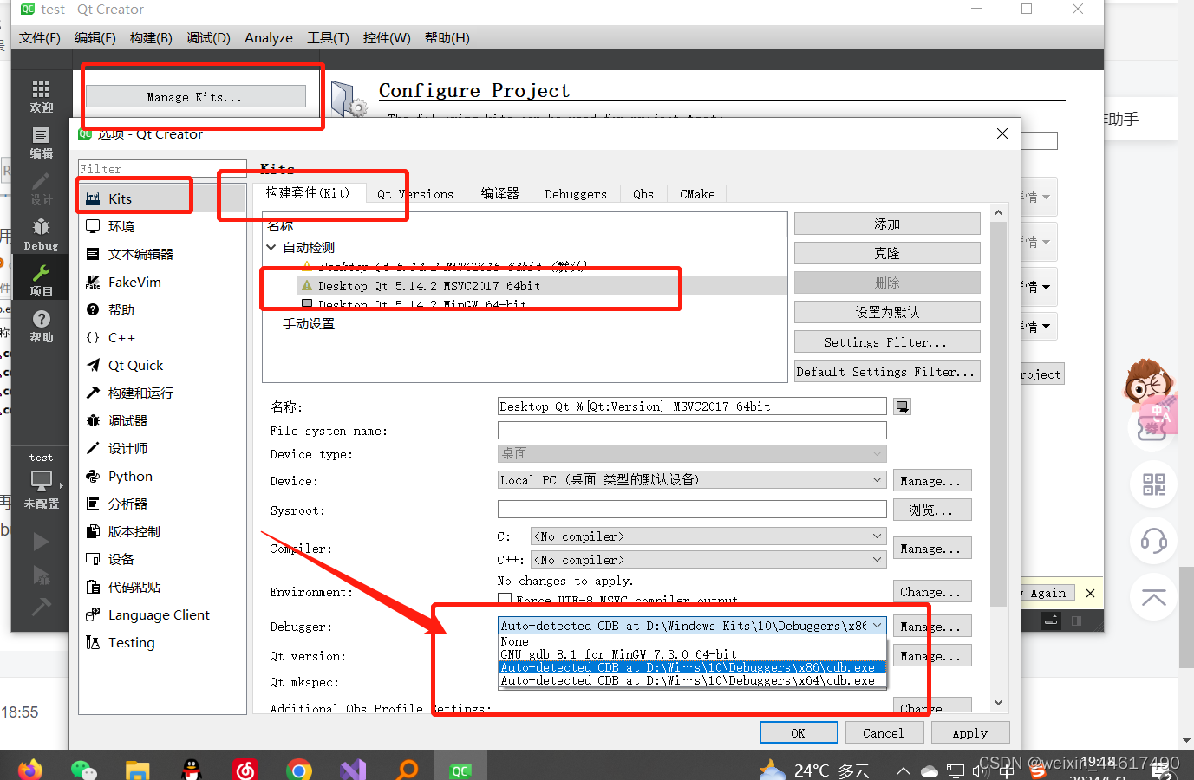Collapse the 自动检测 tree group
1194x780 pixels.
[271, 247]
